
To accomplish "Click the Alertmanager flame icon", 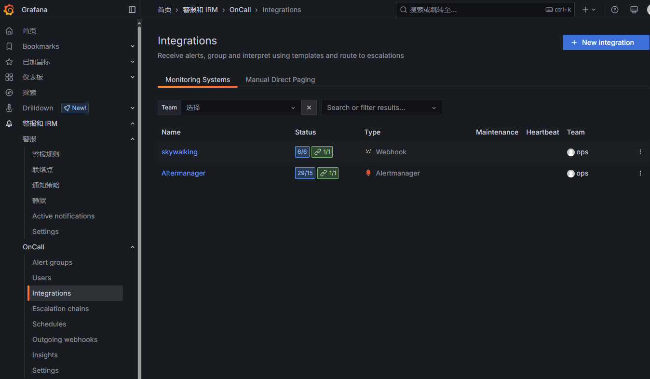I will point(368,173).
